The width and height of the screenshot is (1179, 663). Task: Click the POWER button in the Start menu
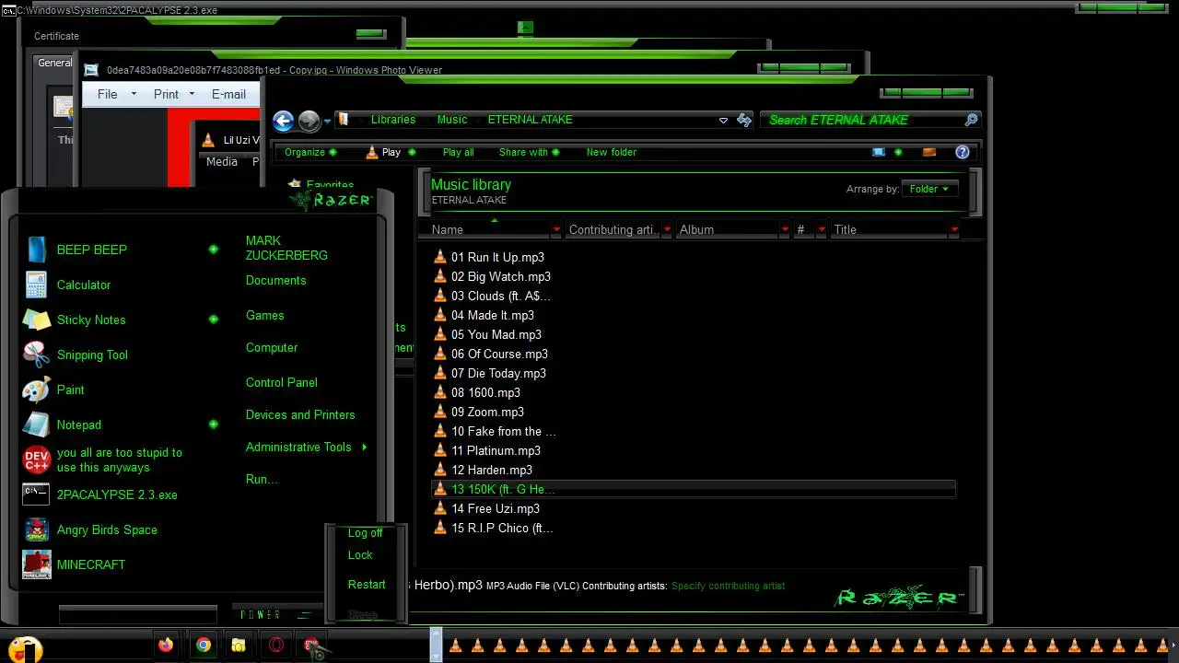click(x=261, y=614)
